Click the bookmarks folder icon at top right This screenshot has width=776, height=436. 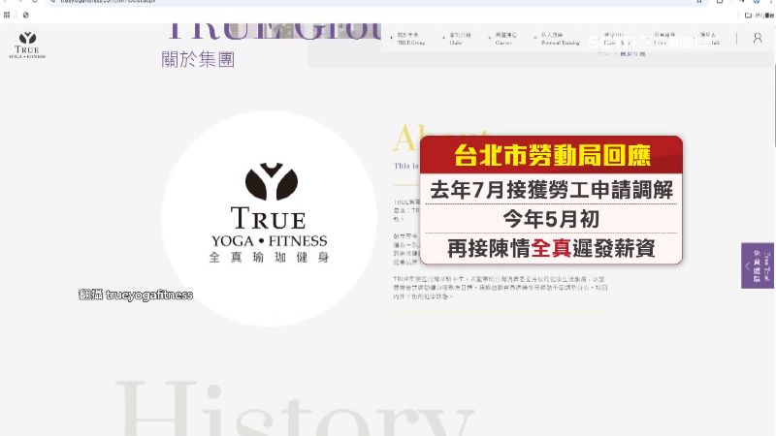(748, 16)
